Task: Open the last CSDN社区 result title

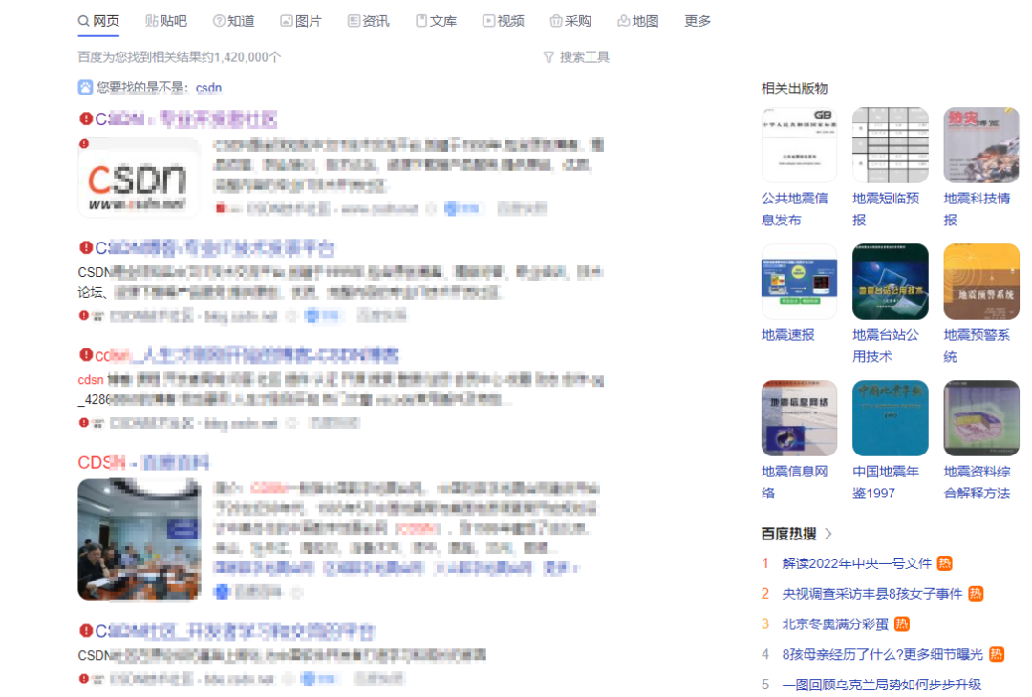Action: coord(235,631)
